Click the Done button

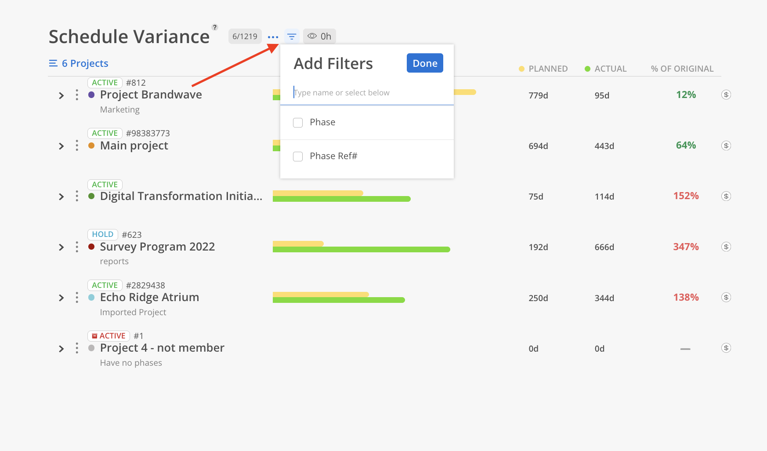pyautogui.click(x=425, y=63)
